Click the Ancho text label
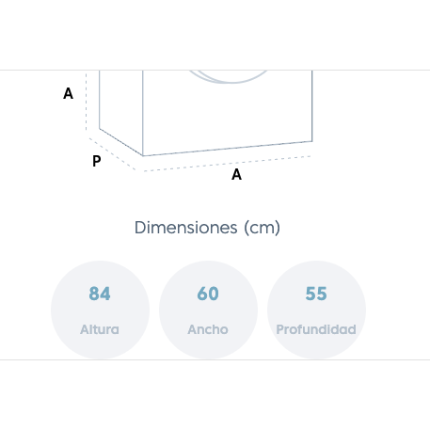This screenshot has width=430, height=430. 208,329
